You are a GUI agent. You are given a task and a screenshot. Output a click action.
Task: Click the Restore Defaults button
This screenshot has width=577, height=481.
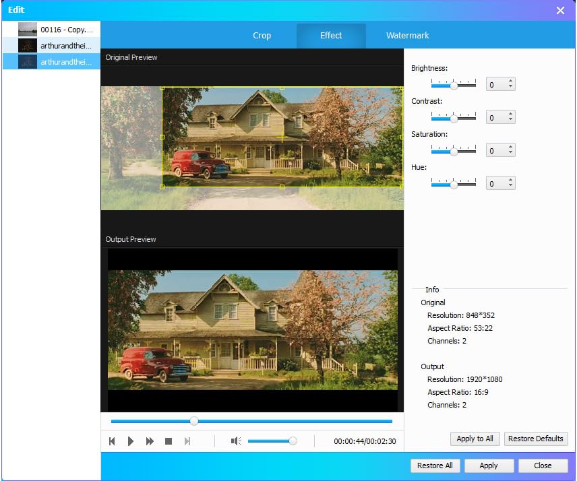click(535, 439)
